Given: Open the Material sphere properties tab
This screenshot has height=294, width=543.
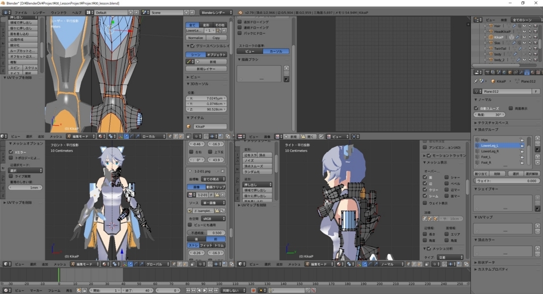Looking at the screenshot, I should click(532, 72).
